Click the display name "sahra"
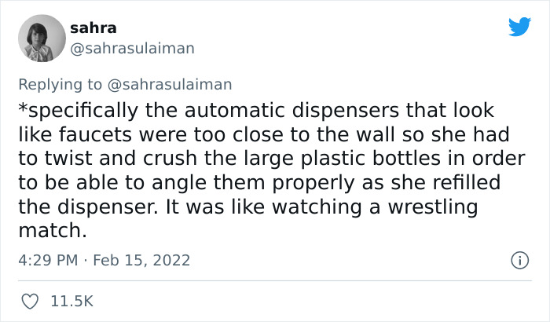The height and width of the screenshot is (322, 550). [93, 28]
